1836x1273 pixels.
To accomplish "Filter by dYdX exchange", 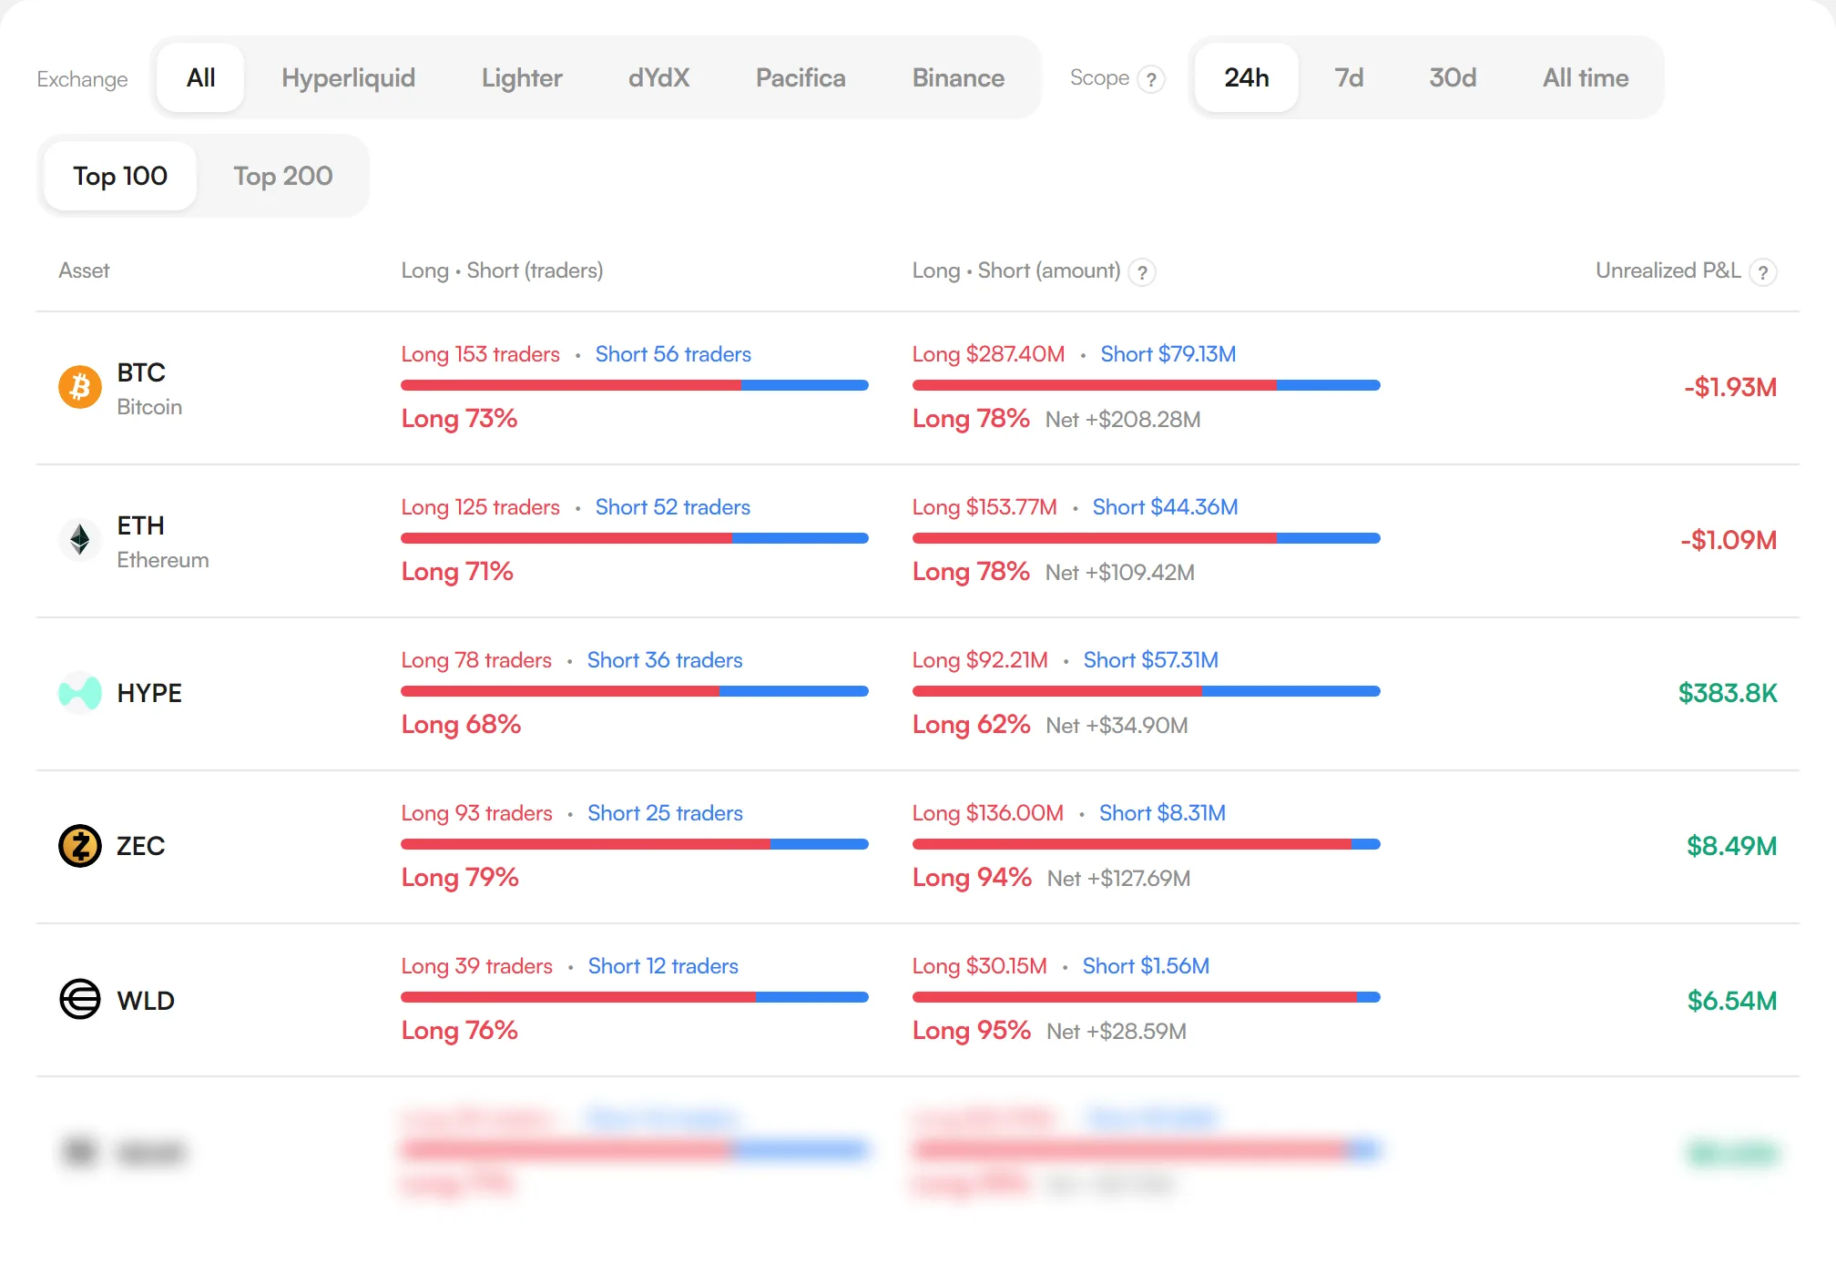I will click(658, 77).
